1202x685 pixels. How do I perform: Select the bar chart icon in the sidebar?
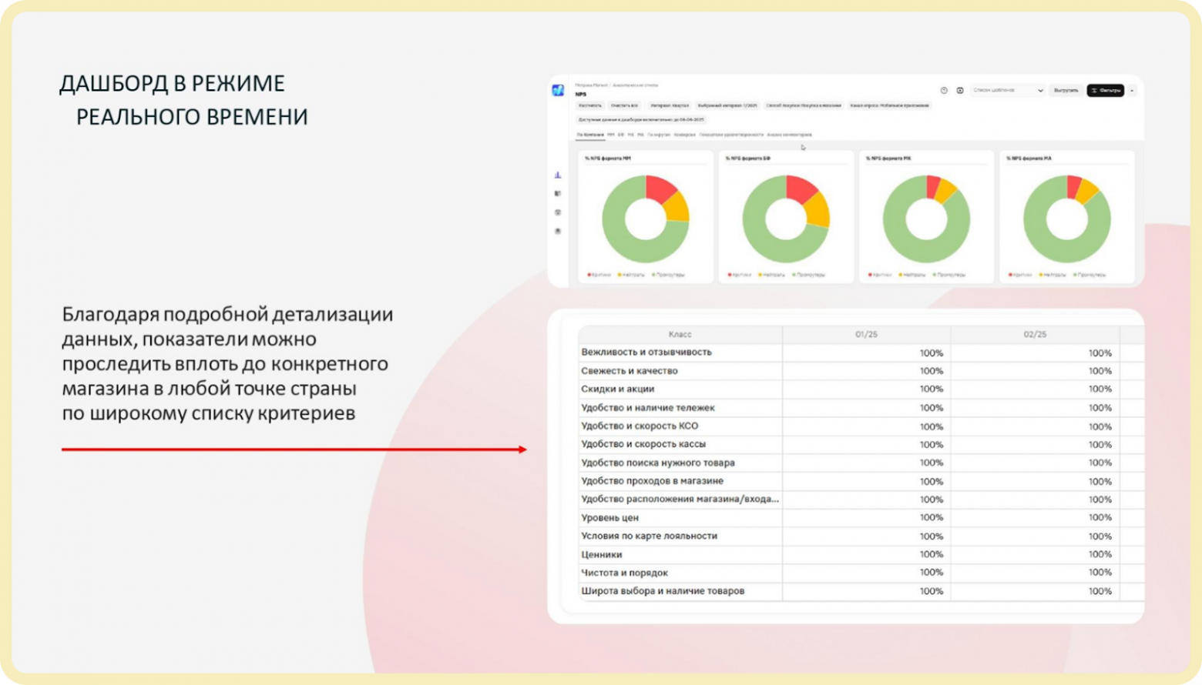click(x=558, y=175)
